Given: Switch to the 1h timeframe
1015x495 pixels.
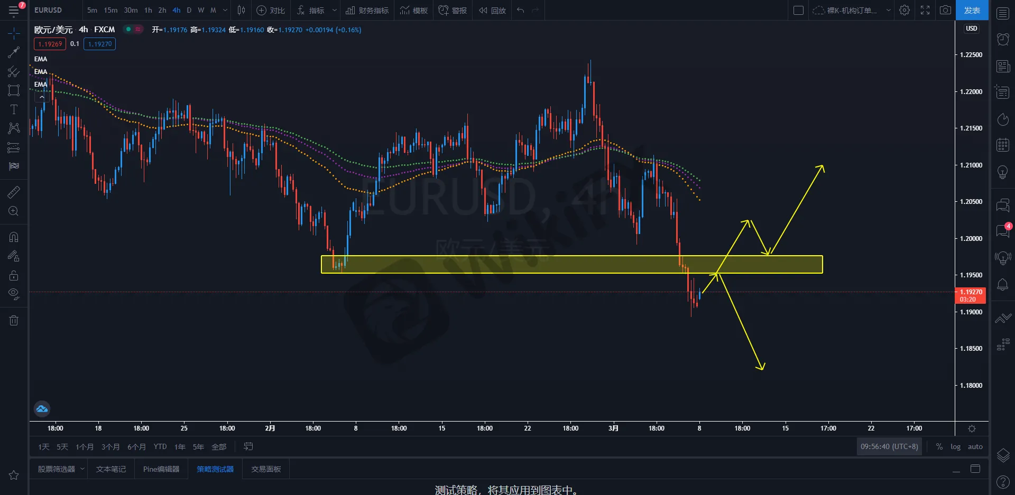Looking at the screenshot, I should 148,10.
